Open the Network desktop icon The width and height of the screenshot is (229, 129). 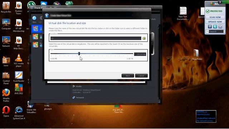6,42
